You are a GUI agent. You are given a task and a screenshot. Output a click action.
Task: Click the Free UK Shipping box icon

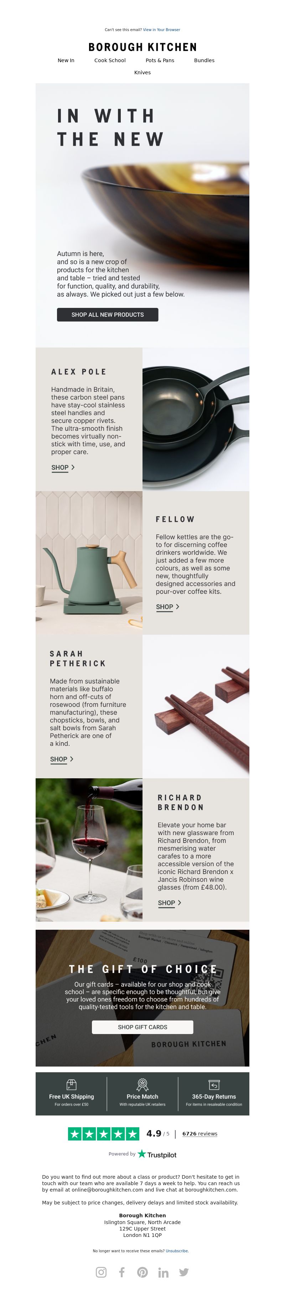[x=71, y=1084]
